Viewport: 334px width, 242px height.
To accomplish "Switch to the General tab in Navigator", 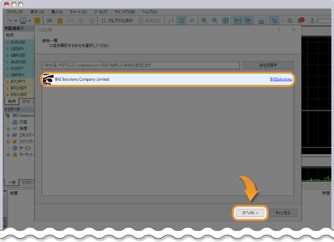I will 12,182.
